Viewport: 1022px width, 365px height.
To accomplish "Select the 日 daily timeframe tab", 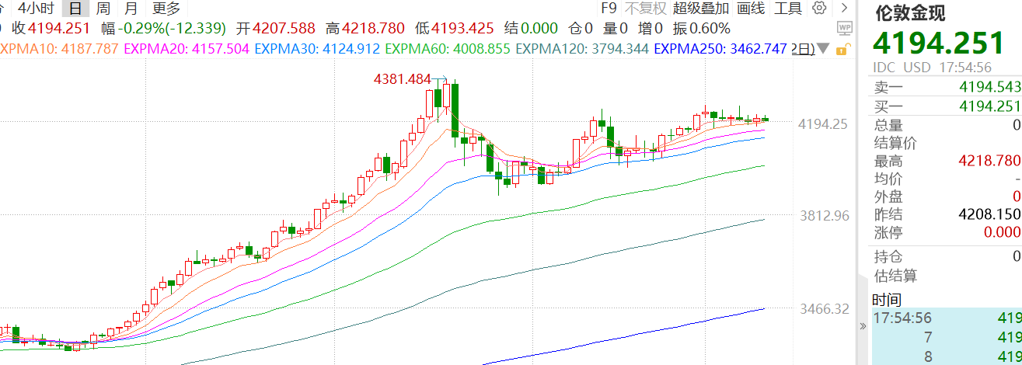I will click(x=75, y=9).
